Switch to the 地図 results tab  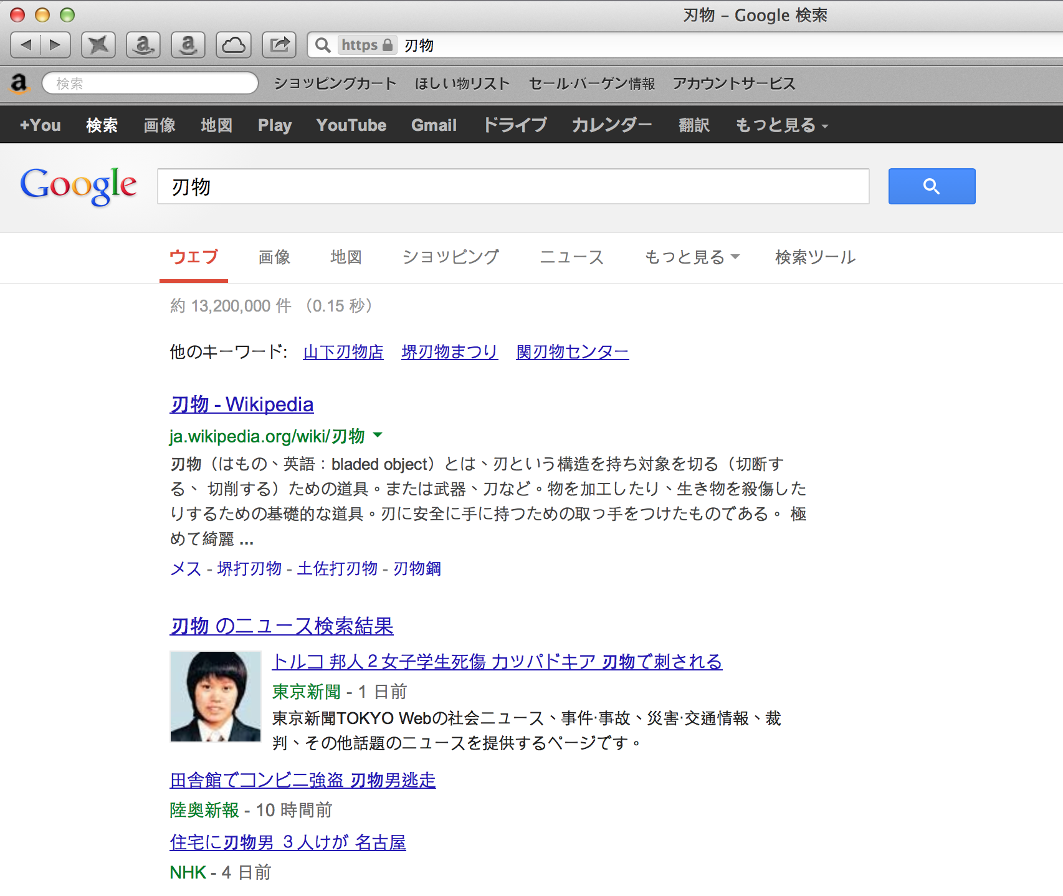point(346,257)
